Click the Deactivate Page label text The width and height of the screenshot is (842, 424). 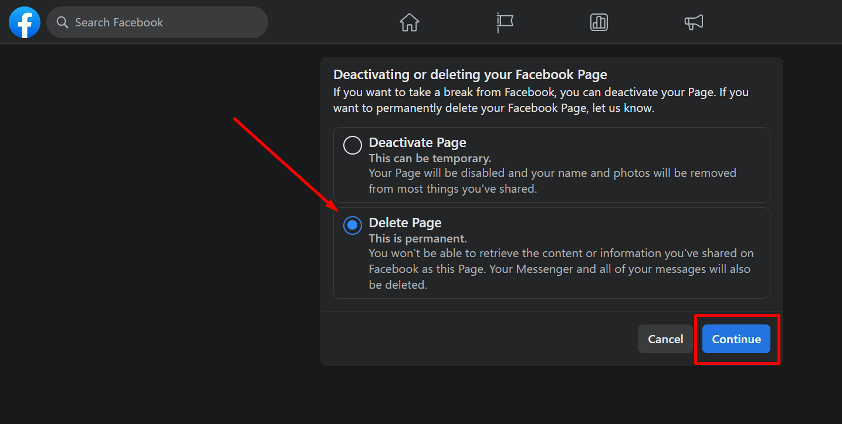(x=417, y=142)
